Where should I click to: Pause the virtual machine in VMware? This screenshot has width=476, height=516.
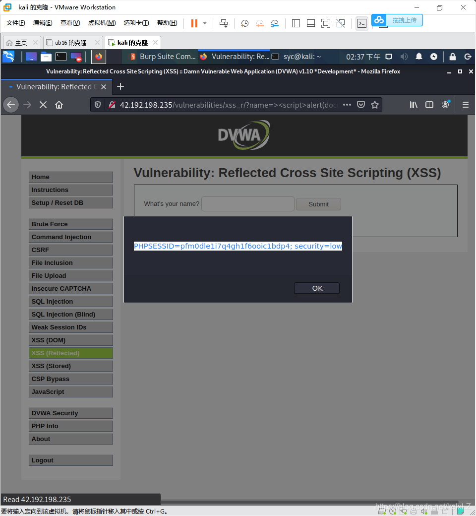[194, 23]
